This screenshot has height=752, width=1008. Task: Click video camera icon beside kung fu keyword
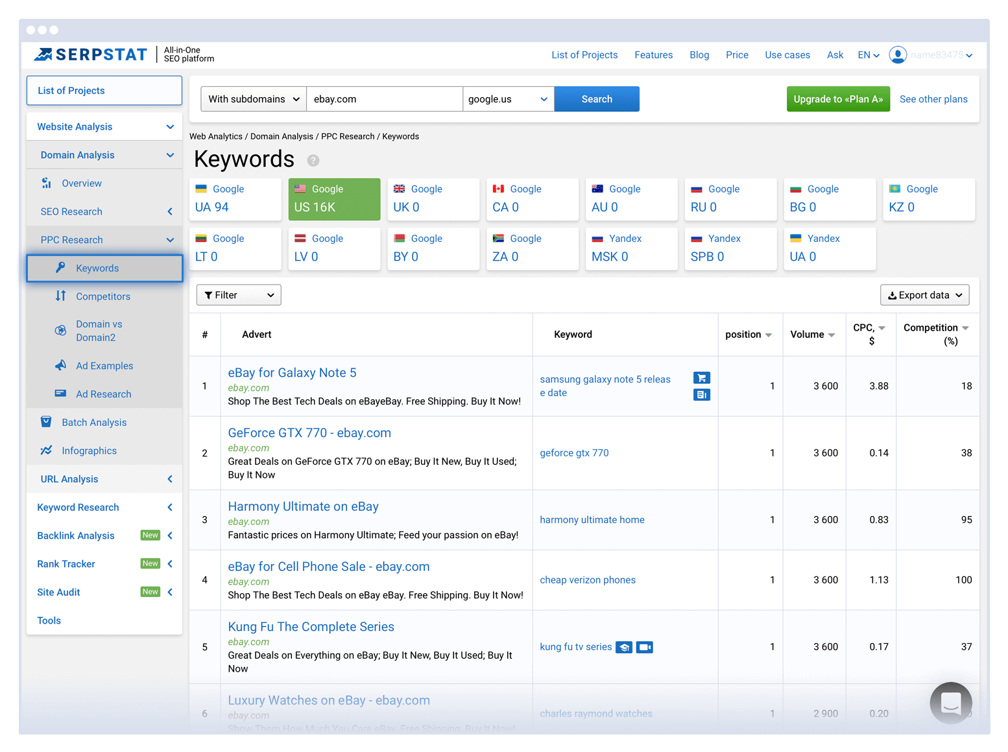(645, 647)
